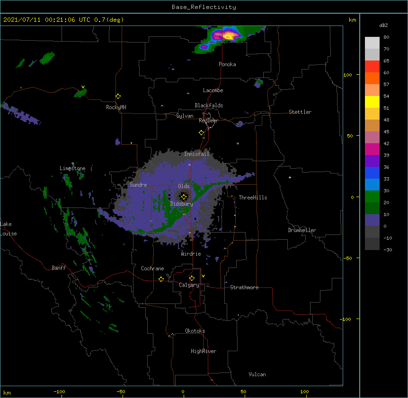Image resolution: width=408 pixels, height=398 pixels.
Task: Click the Didsbury town label
Action: pyautogui.click(x=181, y=204)
